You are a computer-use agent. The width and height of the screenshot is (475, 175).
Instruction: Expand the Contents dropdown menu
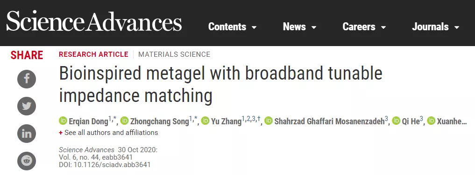click(232, 27)
